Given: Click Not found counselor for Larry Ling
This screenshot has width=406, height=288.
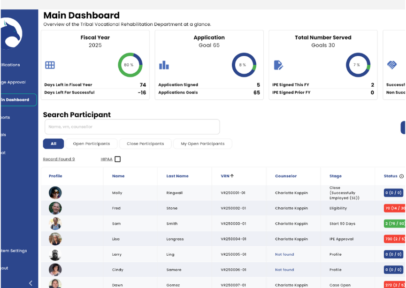Looking at the screenshot, I should click(x=284, y=255).
